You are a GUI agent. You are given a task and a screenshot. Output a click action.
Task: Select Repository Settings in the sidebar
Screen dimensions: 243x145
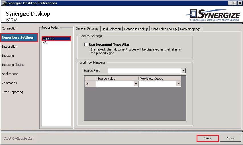click(x=19, y=37)
